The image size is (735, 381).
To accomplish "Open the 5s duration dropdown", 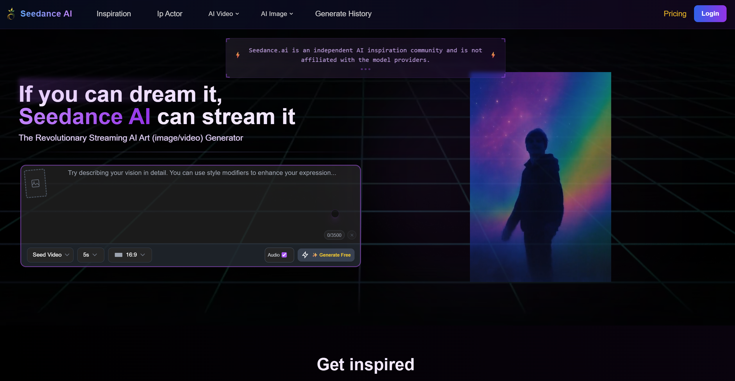I will (x=91, y=255).
